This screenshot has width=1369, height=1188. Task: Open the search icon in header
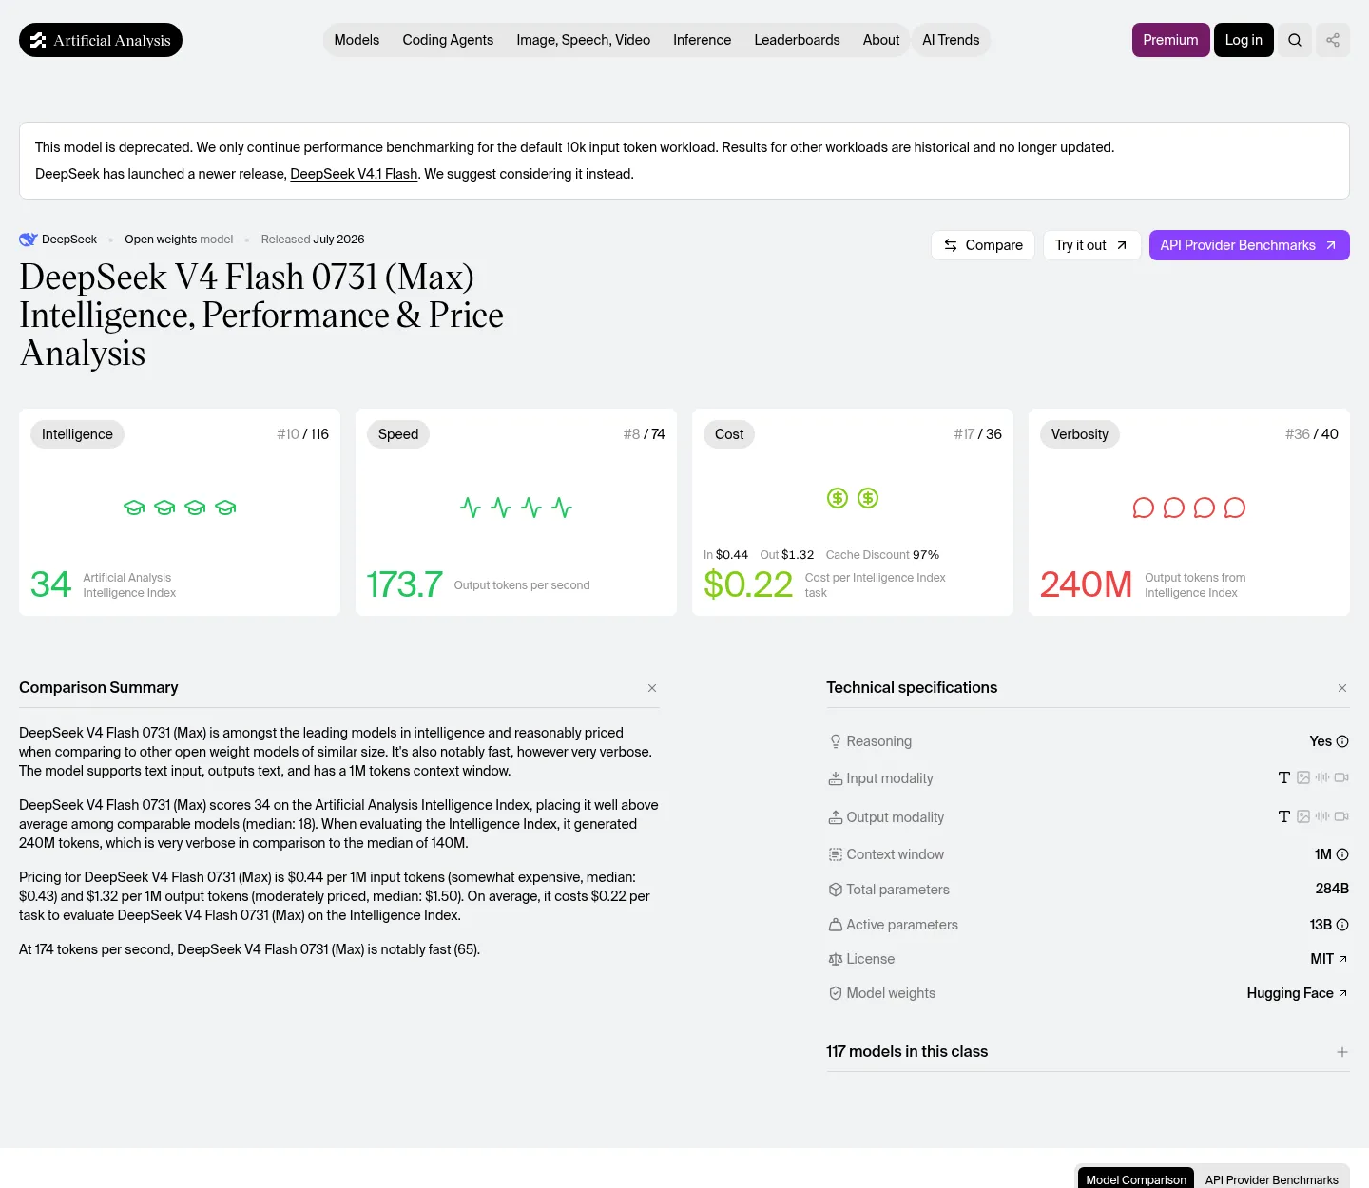pos(1295,40)
